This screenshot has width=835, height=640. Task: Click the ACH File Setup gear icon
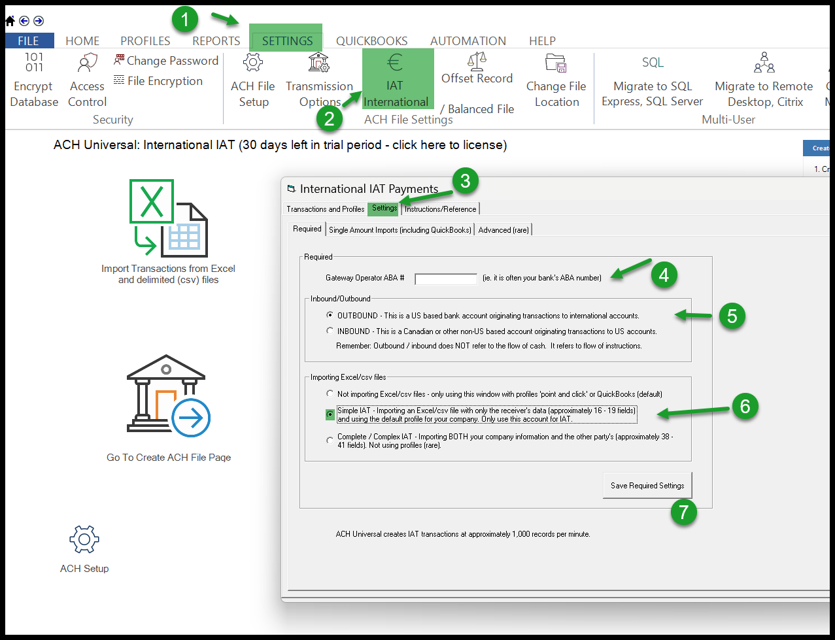pos(253,63)
